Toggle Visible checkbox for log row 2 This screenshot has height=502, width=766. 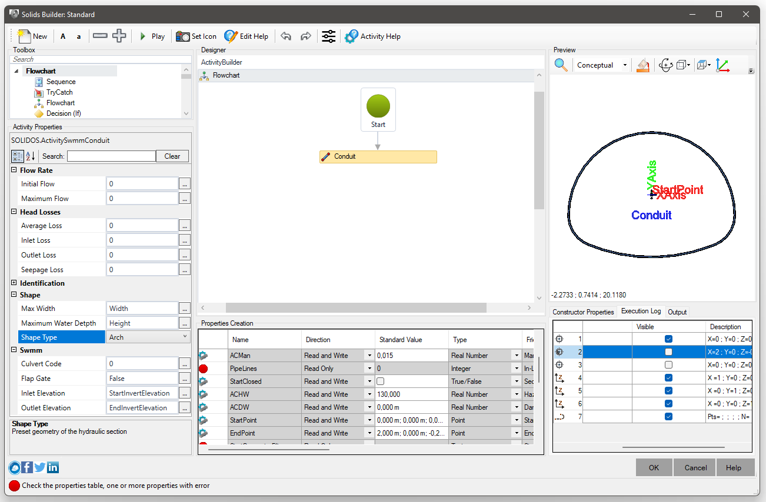point(668,352)
